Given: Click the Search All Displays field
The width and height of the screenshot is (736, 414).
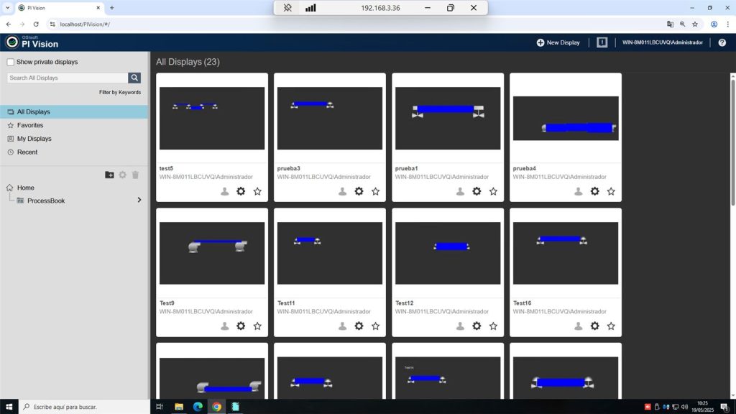Looking at the screenshot, I should [68, 78].
